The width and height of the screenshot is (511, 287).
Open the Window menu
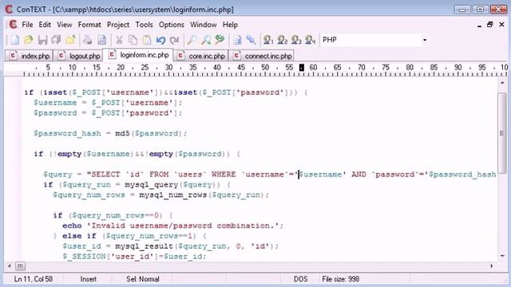[204, 25]
